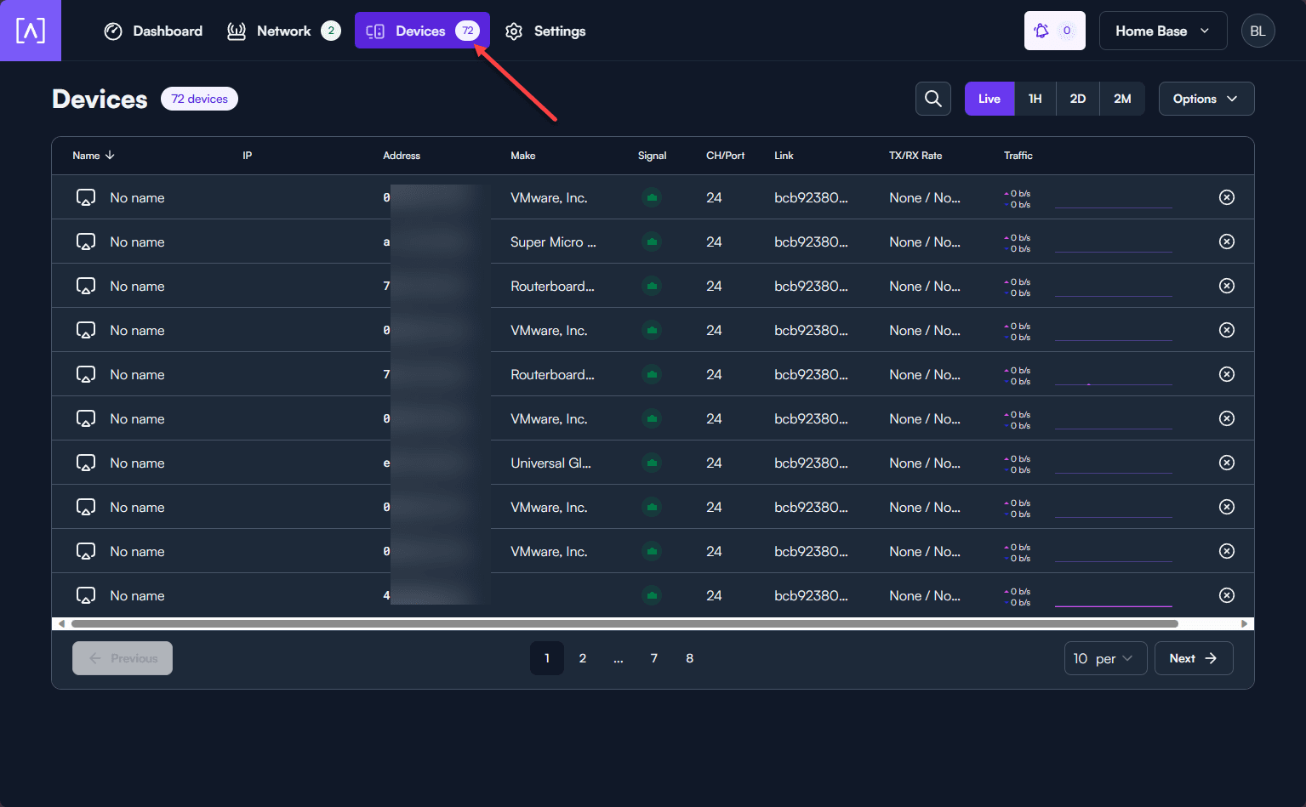Click the traffic graph in the Universal Gl... row

1114,463
